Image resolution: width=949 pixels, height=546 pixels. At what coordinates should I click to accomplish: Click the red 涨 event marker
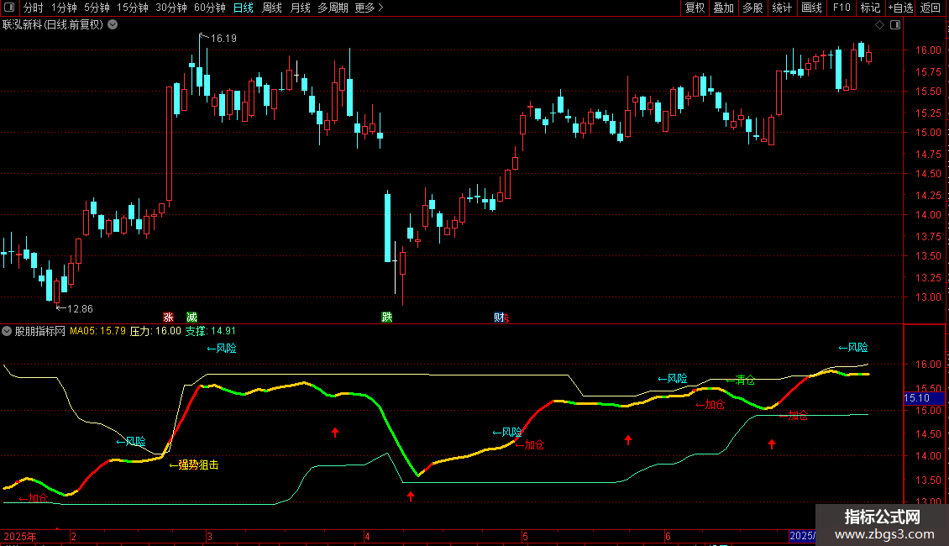168,318
